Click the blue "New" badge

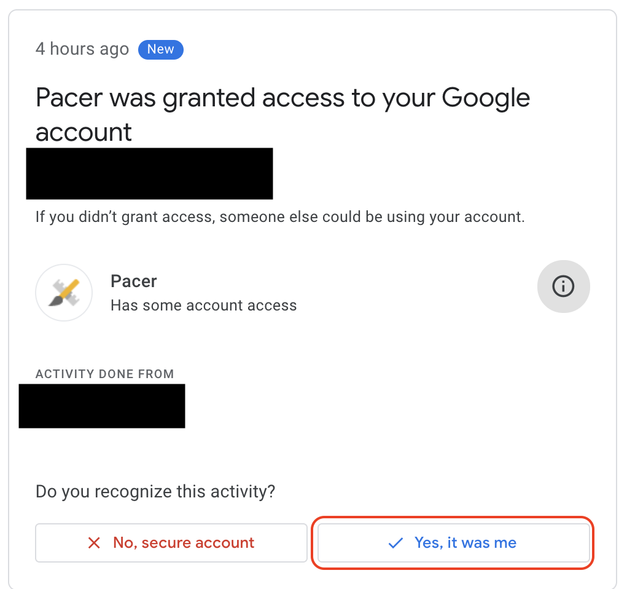160,49
